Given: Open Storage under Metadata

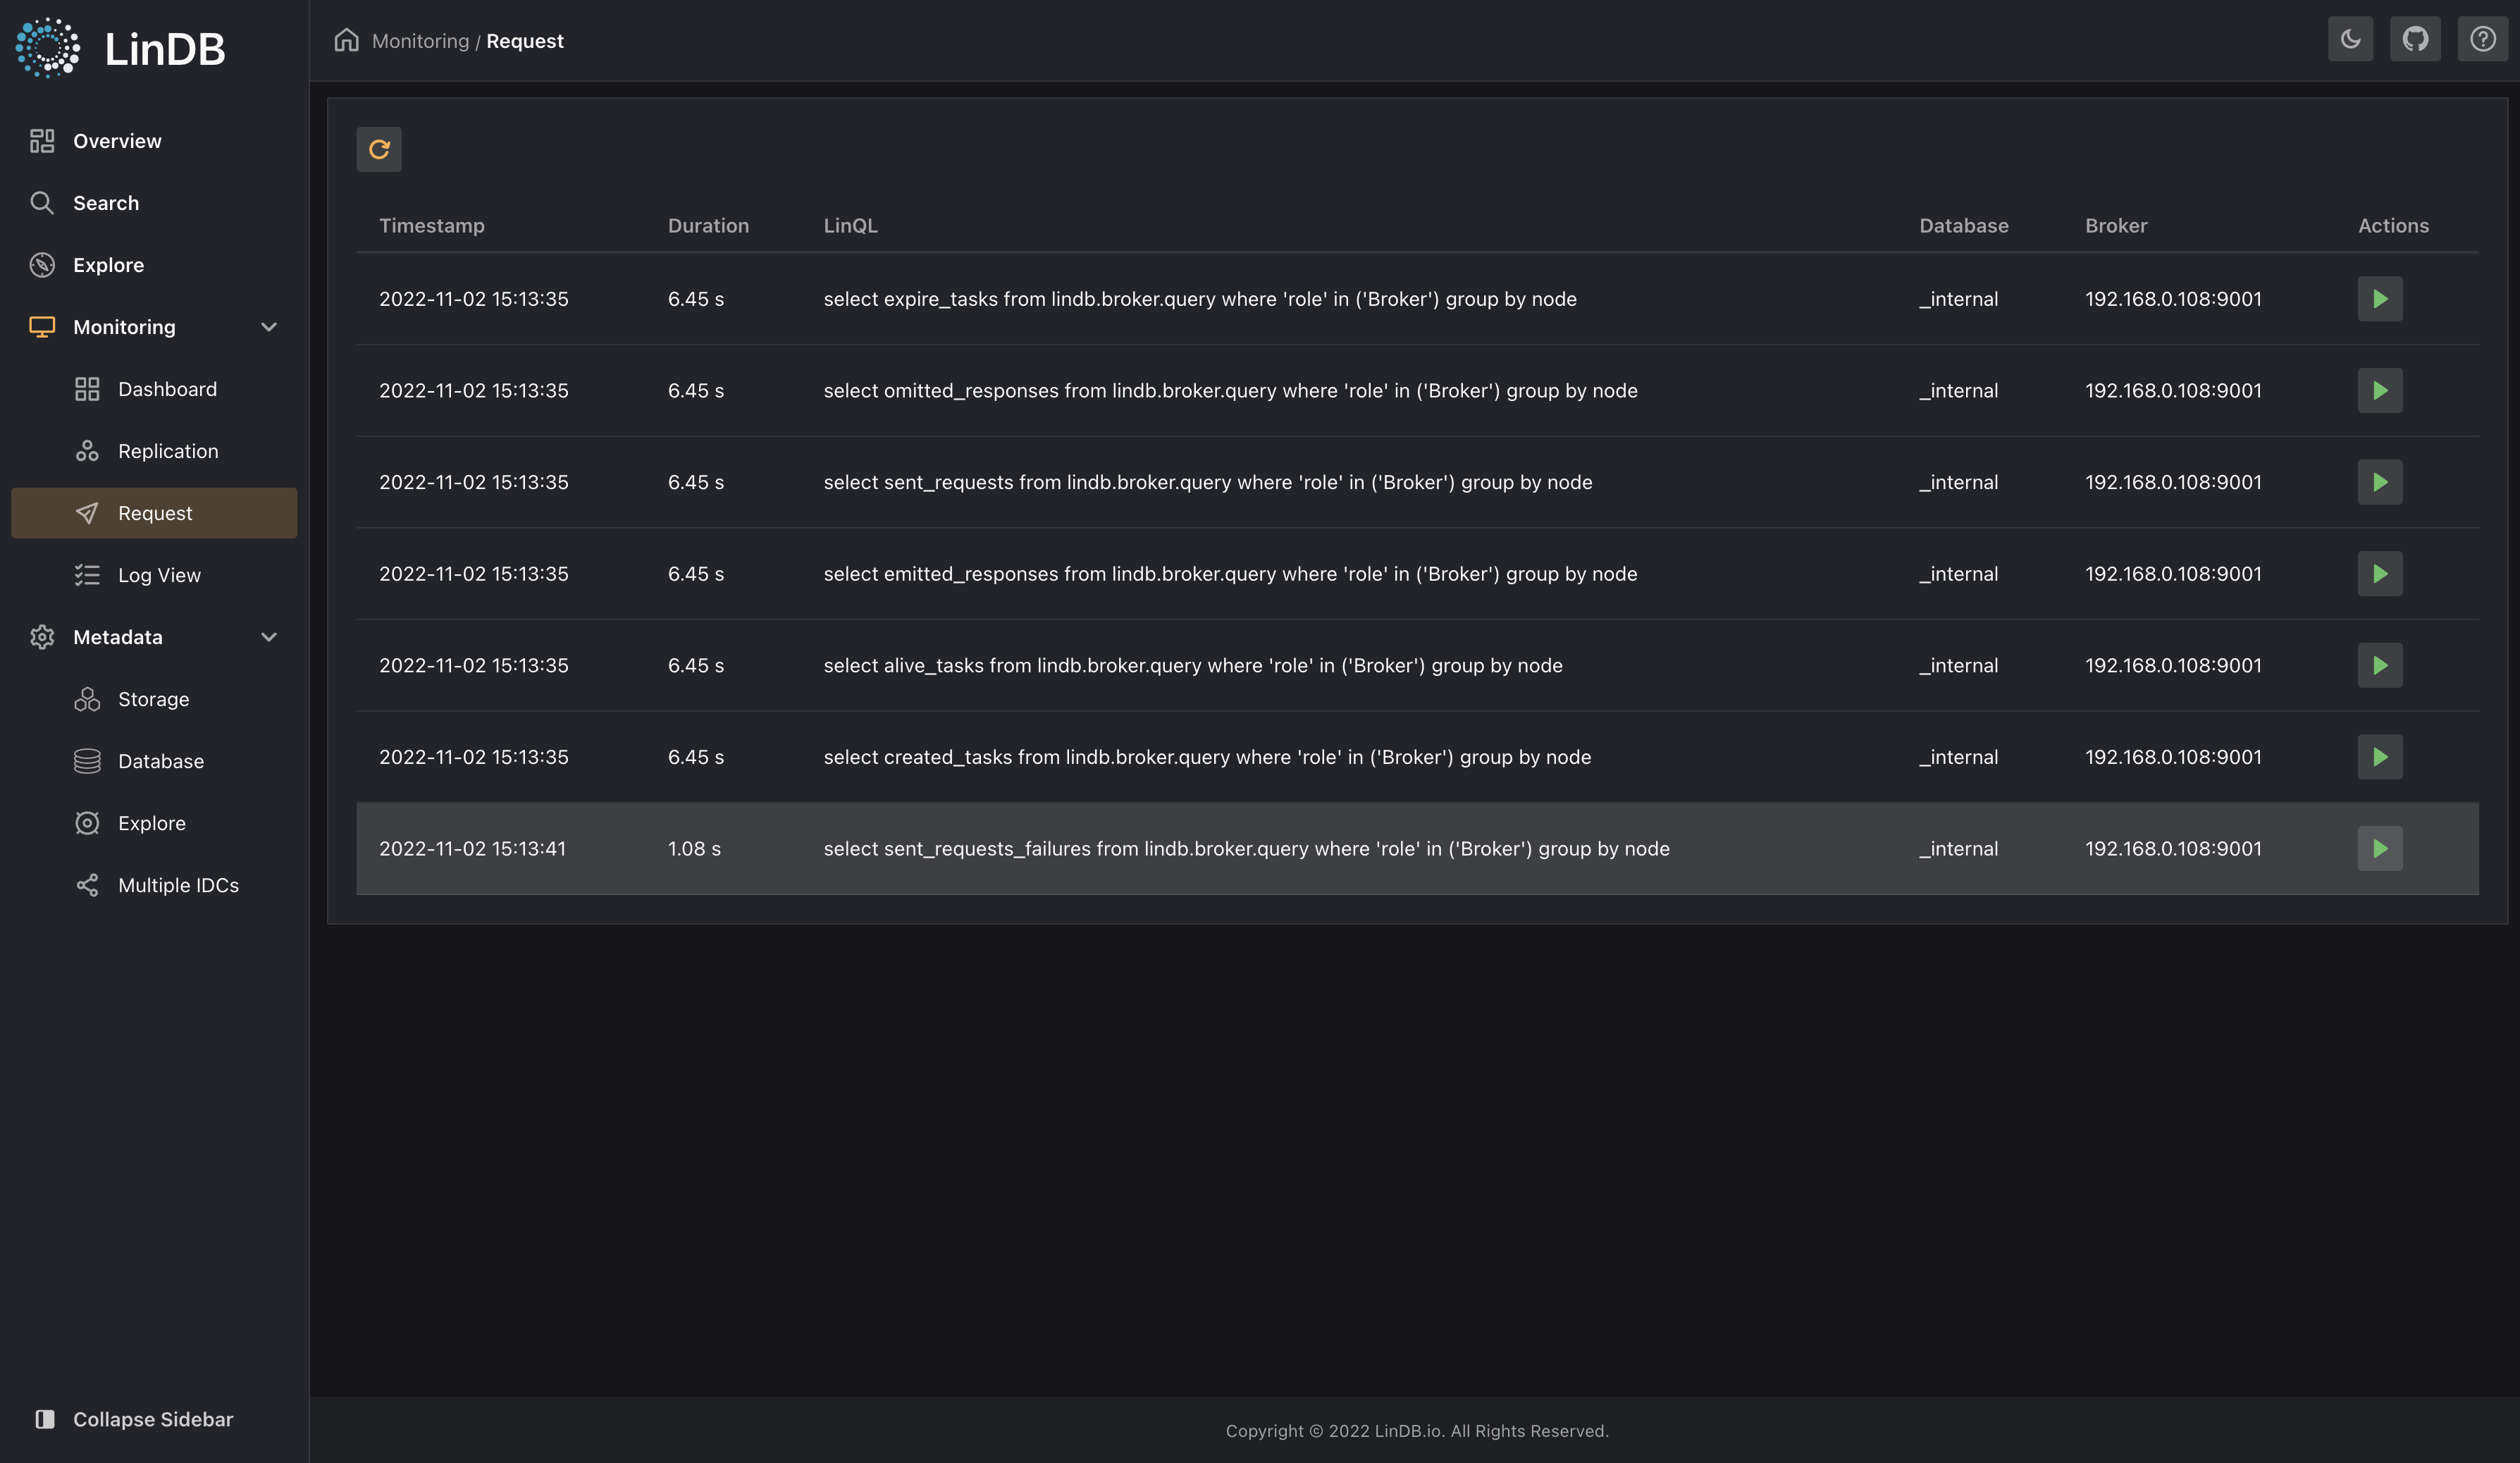Looking at the screenshot, I should pos(153,699).
